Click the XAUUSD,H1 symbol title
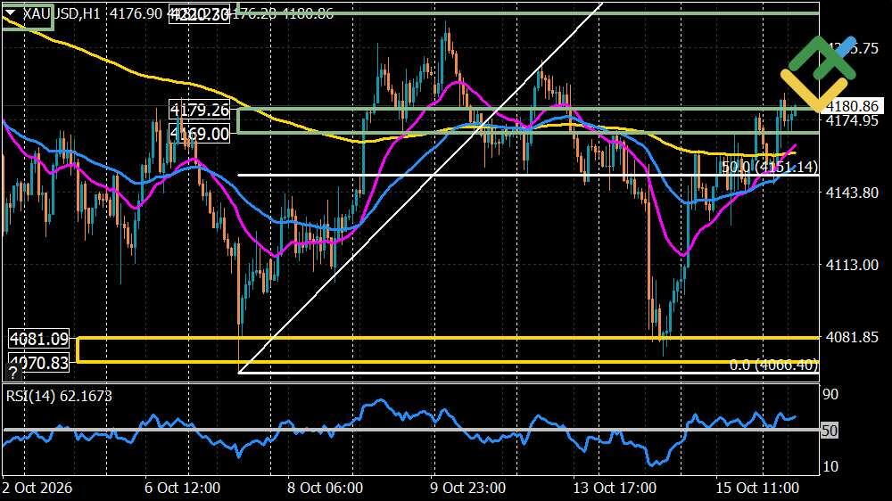 (x=61, y=13)
